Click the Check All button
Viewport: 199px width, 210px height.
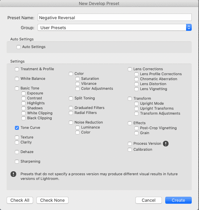tap(20, 200)
